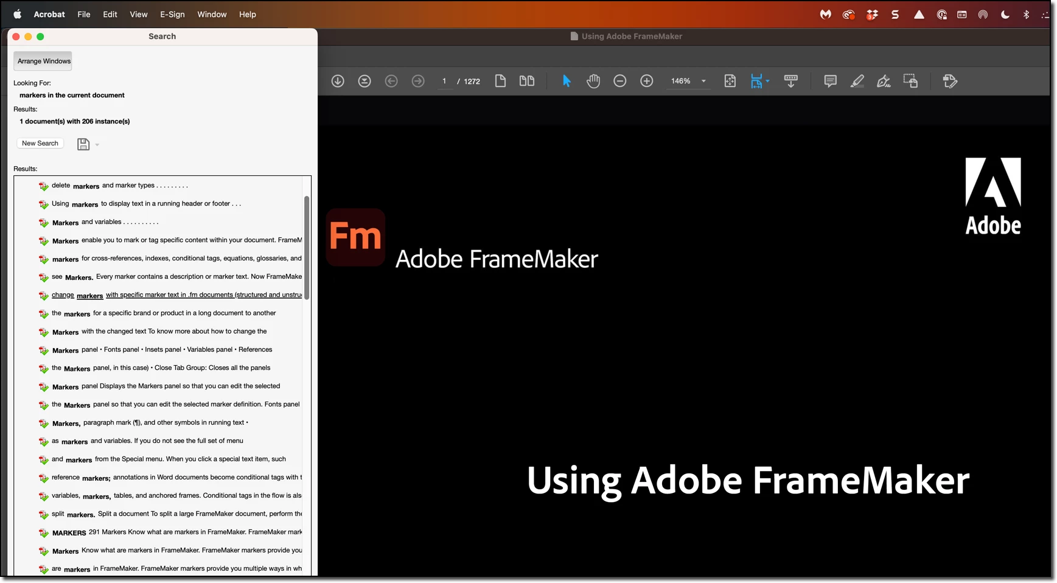
Task: Click the fit page icon
Action: click(x=730, y=81)
